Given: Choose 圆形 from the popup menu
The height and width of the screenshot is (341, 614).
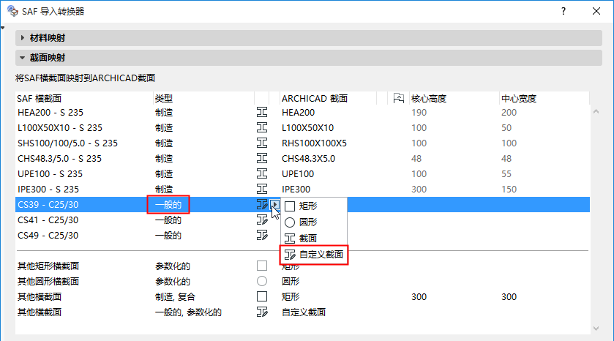Looking at the screenshot, I should 314,222.
